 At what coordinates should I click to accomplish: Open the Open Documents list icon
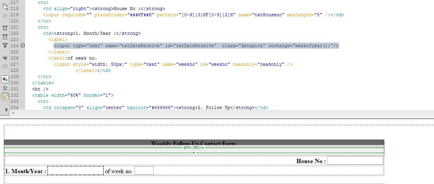coord(5,6)
